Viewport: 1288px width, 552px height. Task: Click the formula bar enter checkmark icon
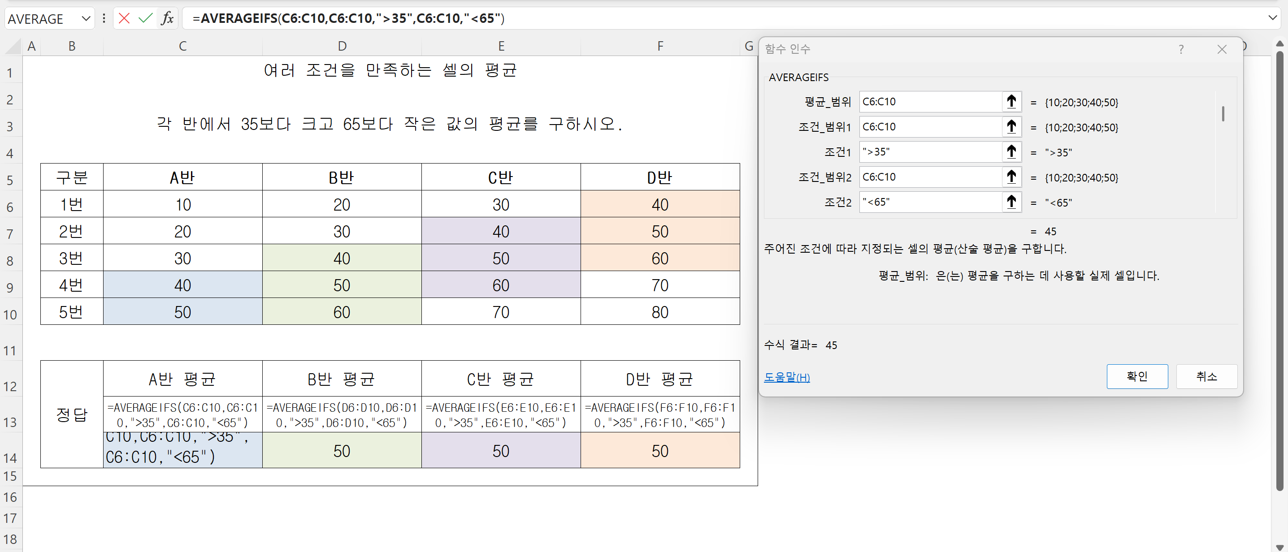[146, 18]
